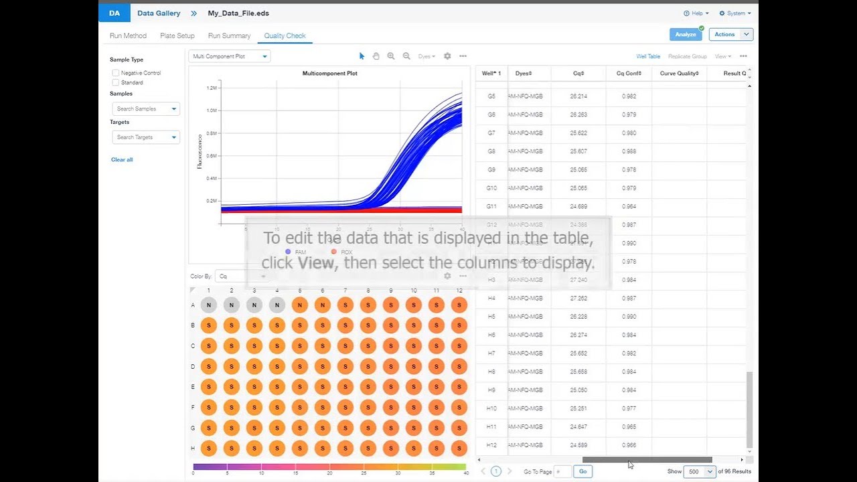Click the Go page button
Image resolution: width=857 pixels, height=482 pixels.
[x=582, y=471]
